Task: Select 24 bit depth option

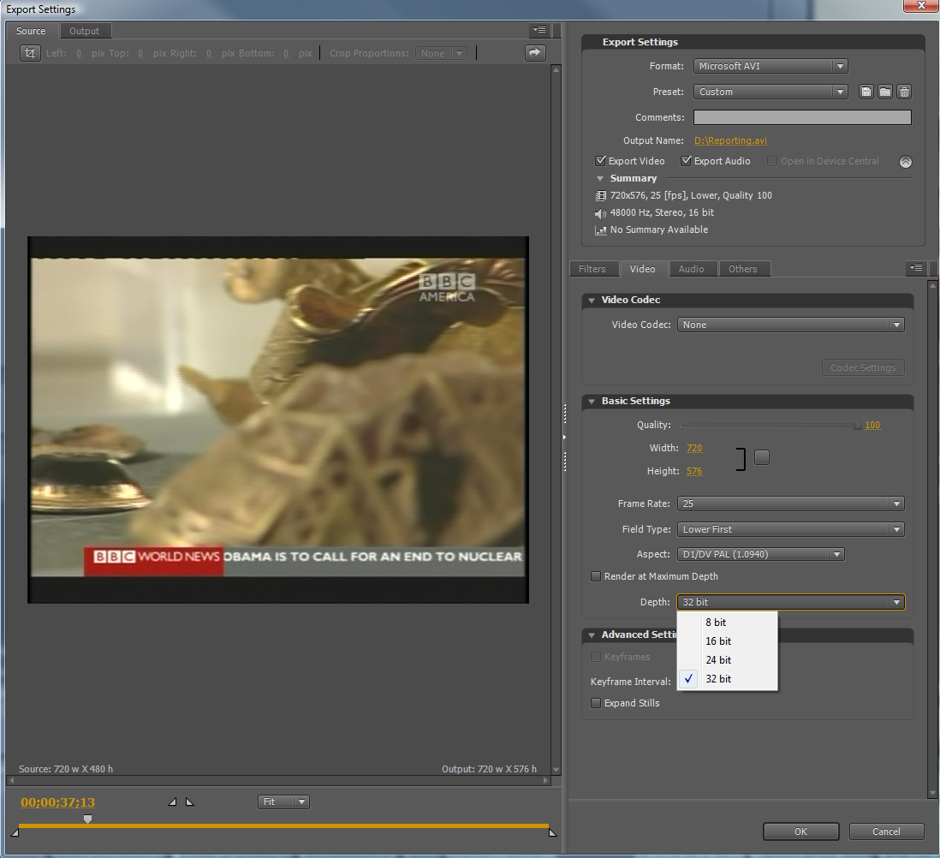Action: click(727, 659)
